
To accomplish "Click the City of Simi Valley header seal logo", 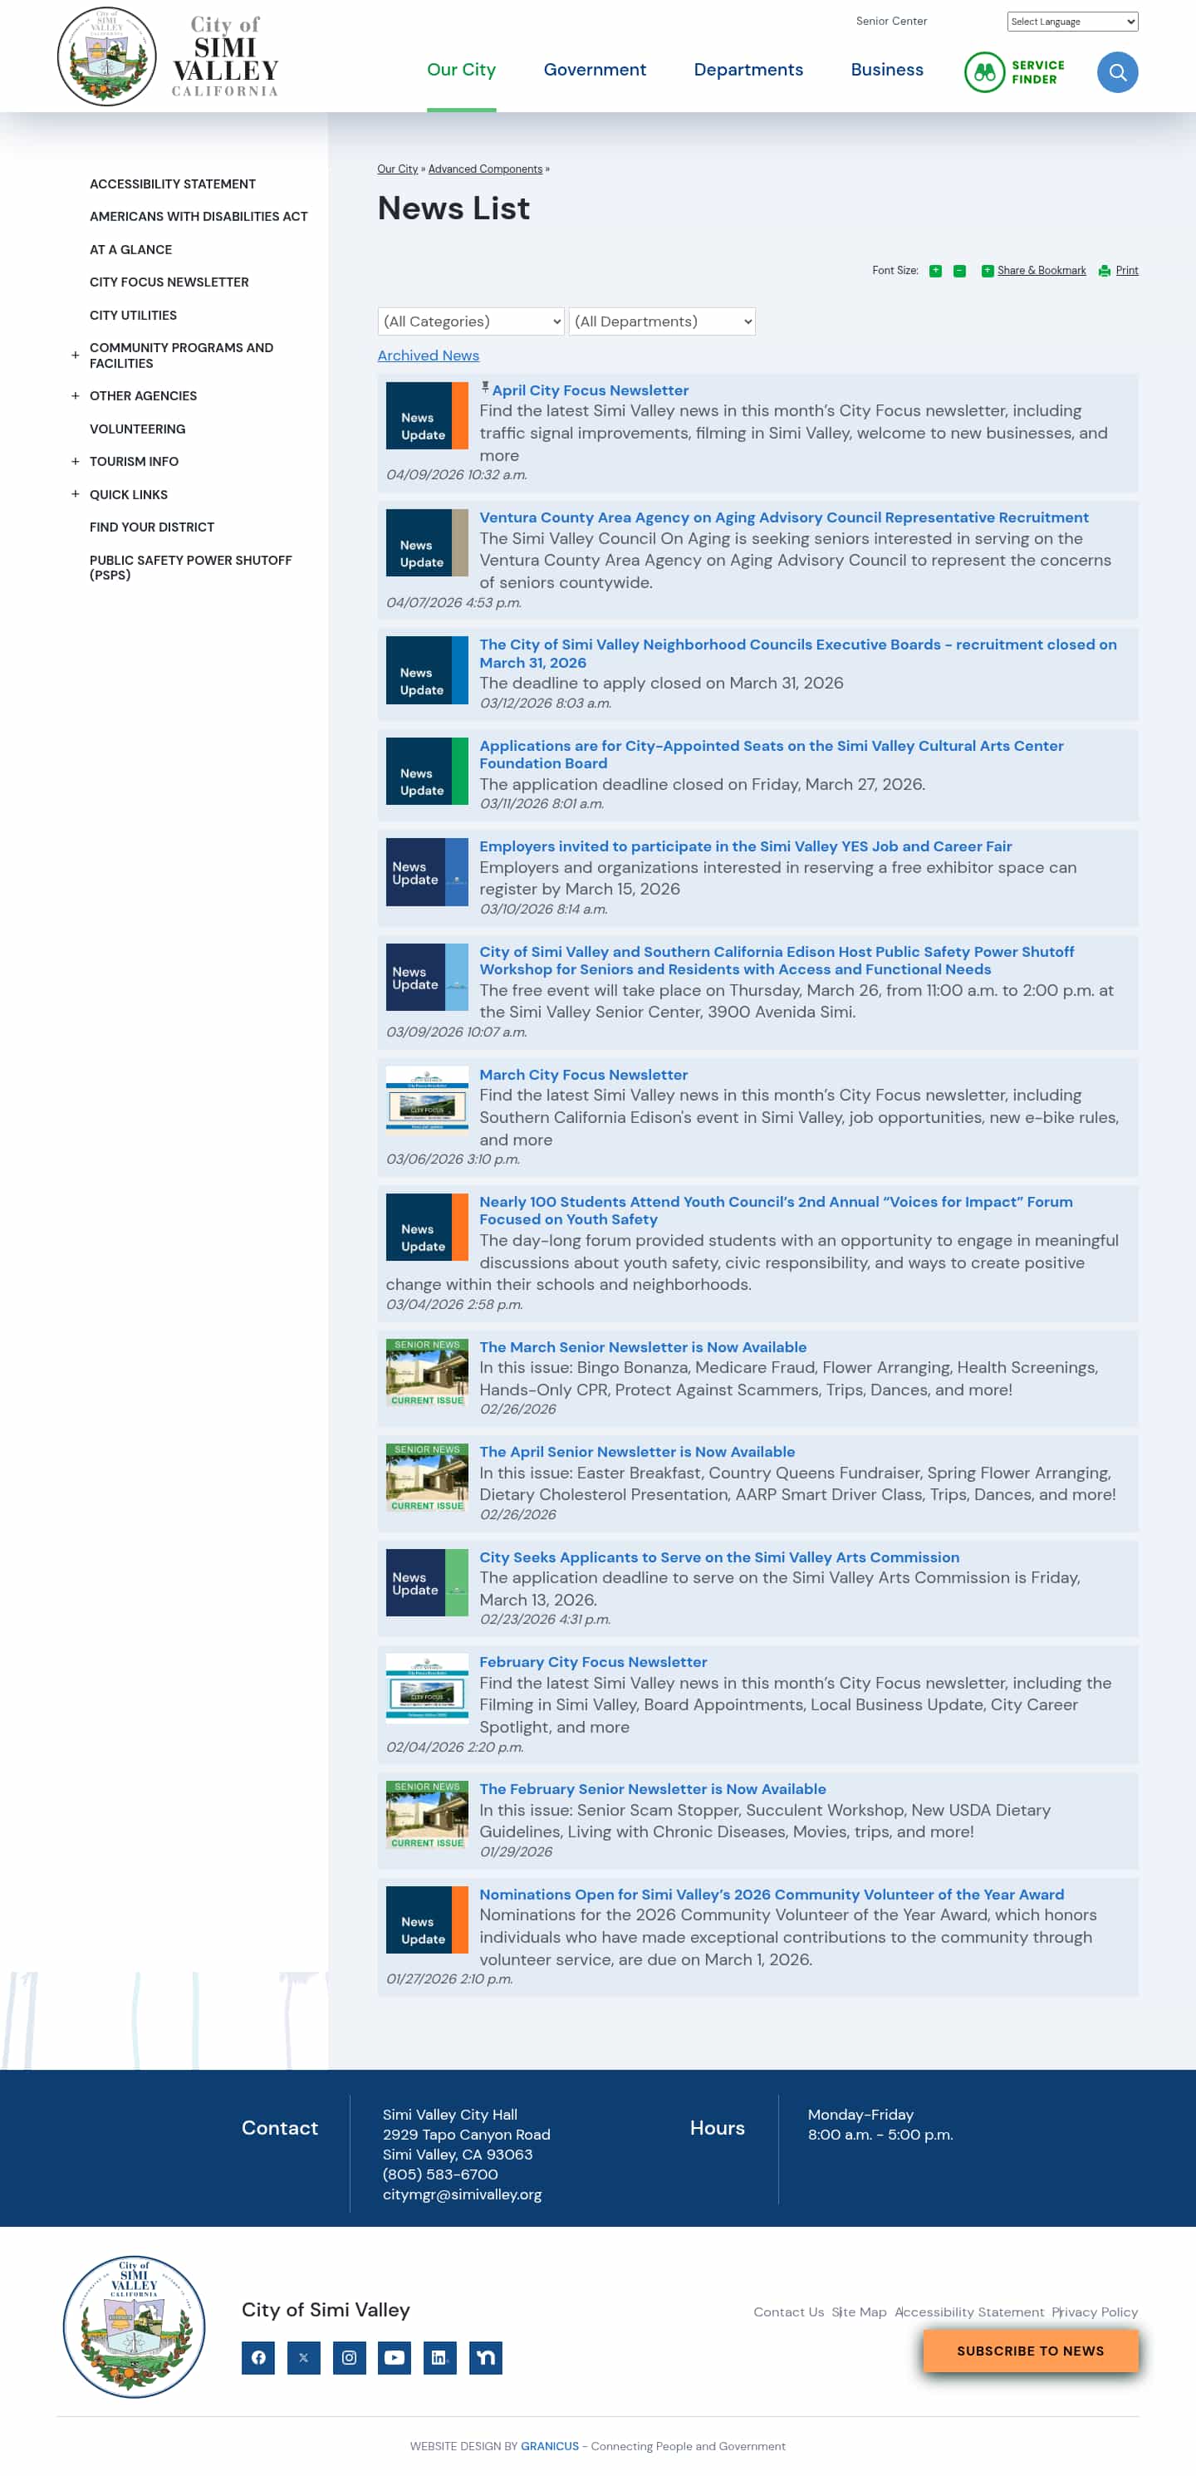I will 106,56.
